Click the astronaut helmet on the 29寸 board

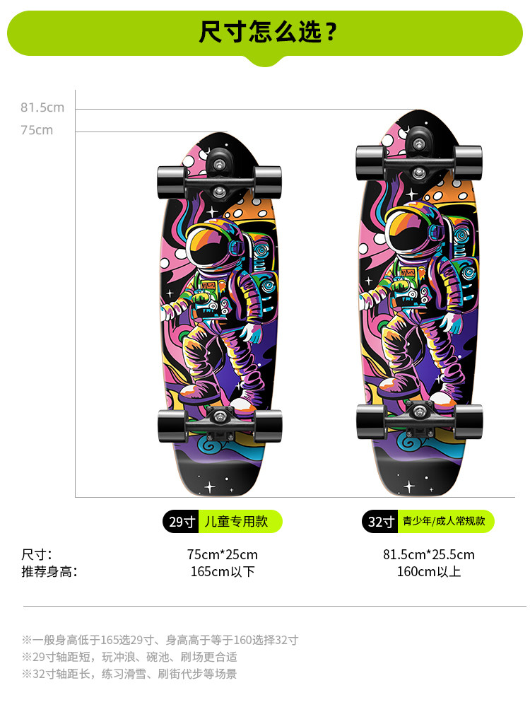213,243
